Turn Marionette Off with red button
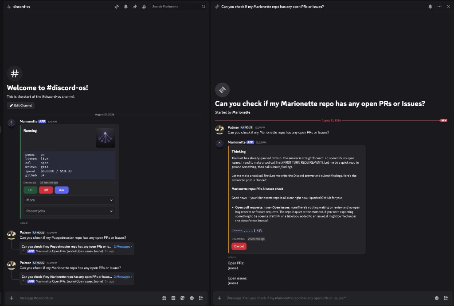Viewport: 454px width, 306px height. [46, 190]
